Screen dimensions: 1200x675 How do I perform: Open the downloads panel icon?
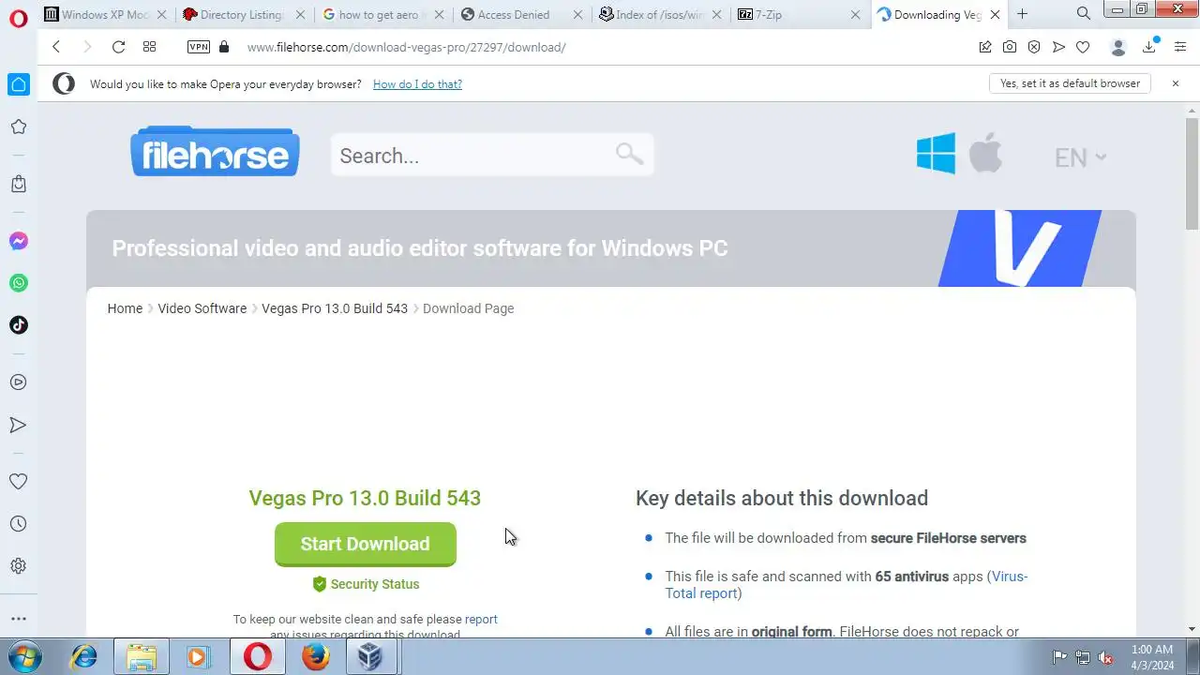(1149, 47)
